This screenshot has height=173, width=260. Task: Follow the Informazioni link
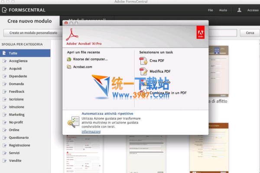click(x=91, y=131)
